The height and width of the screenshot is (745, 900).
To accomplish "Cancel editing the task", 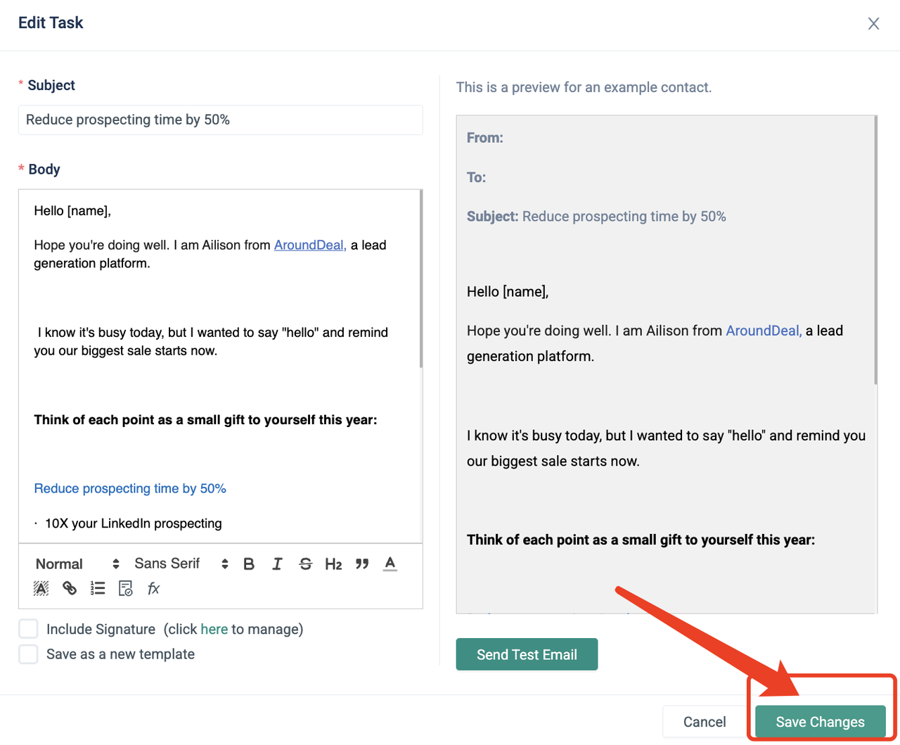I will point(704,722).
